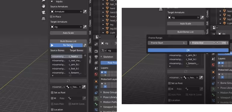Pick Target Armature with eyedropper, right screenshot
232x112 pixels.
pos(202,17)
